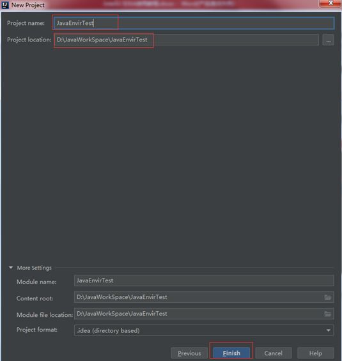The height and width of the screenshot is (361, 342).
Task: Click the Project format label
Action: click(37, 330)
